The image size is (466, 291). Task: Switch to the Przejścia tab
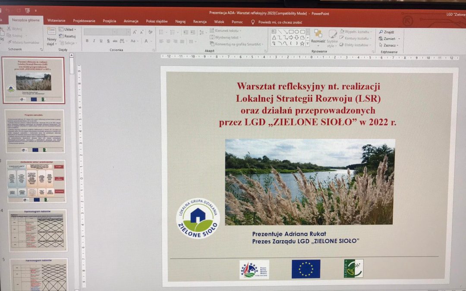tap(109, 21)
